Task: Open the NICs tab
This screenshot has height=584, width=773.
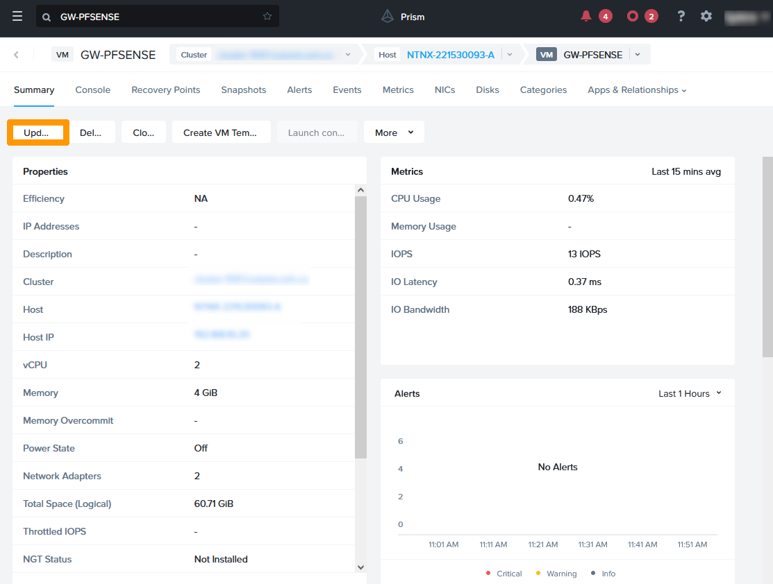Action: tap(444, 90)
